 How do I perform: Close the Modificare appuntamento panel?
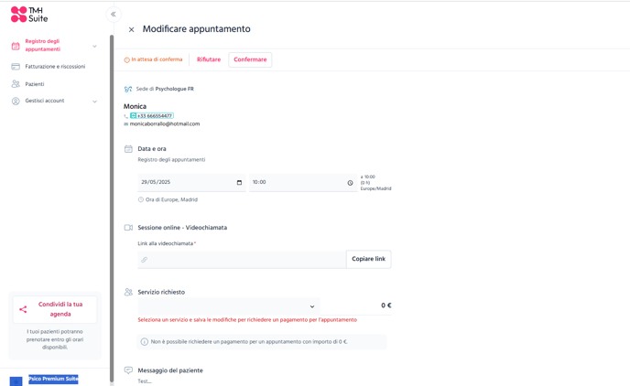(131, 29)
